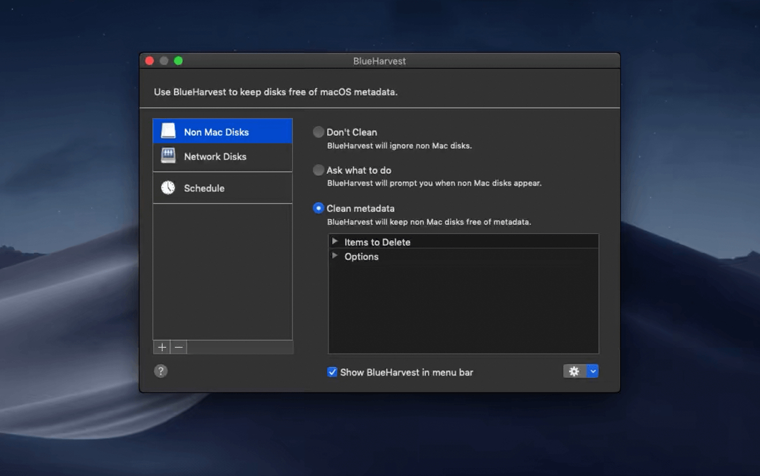Add a new disk with plus button

coord(162,347)
